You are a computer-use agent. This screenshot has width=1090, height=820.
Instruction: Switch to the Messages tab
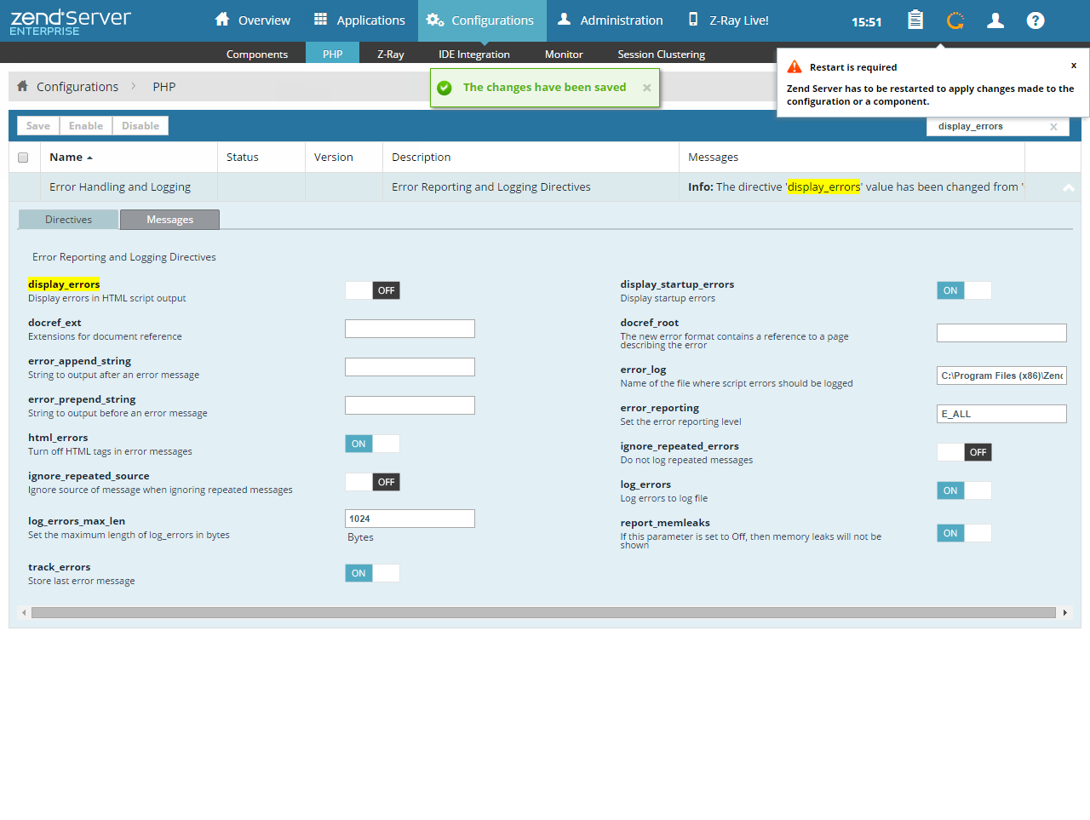169,220
